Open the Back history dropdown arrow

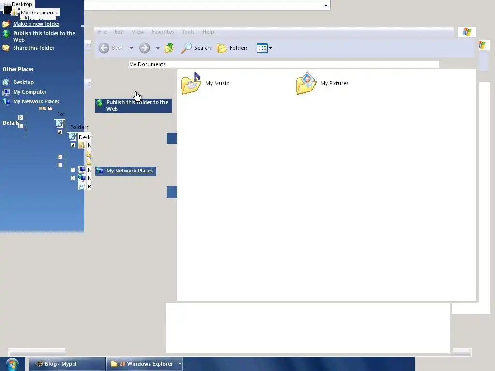[131, 48]
